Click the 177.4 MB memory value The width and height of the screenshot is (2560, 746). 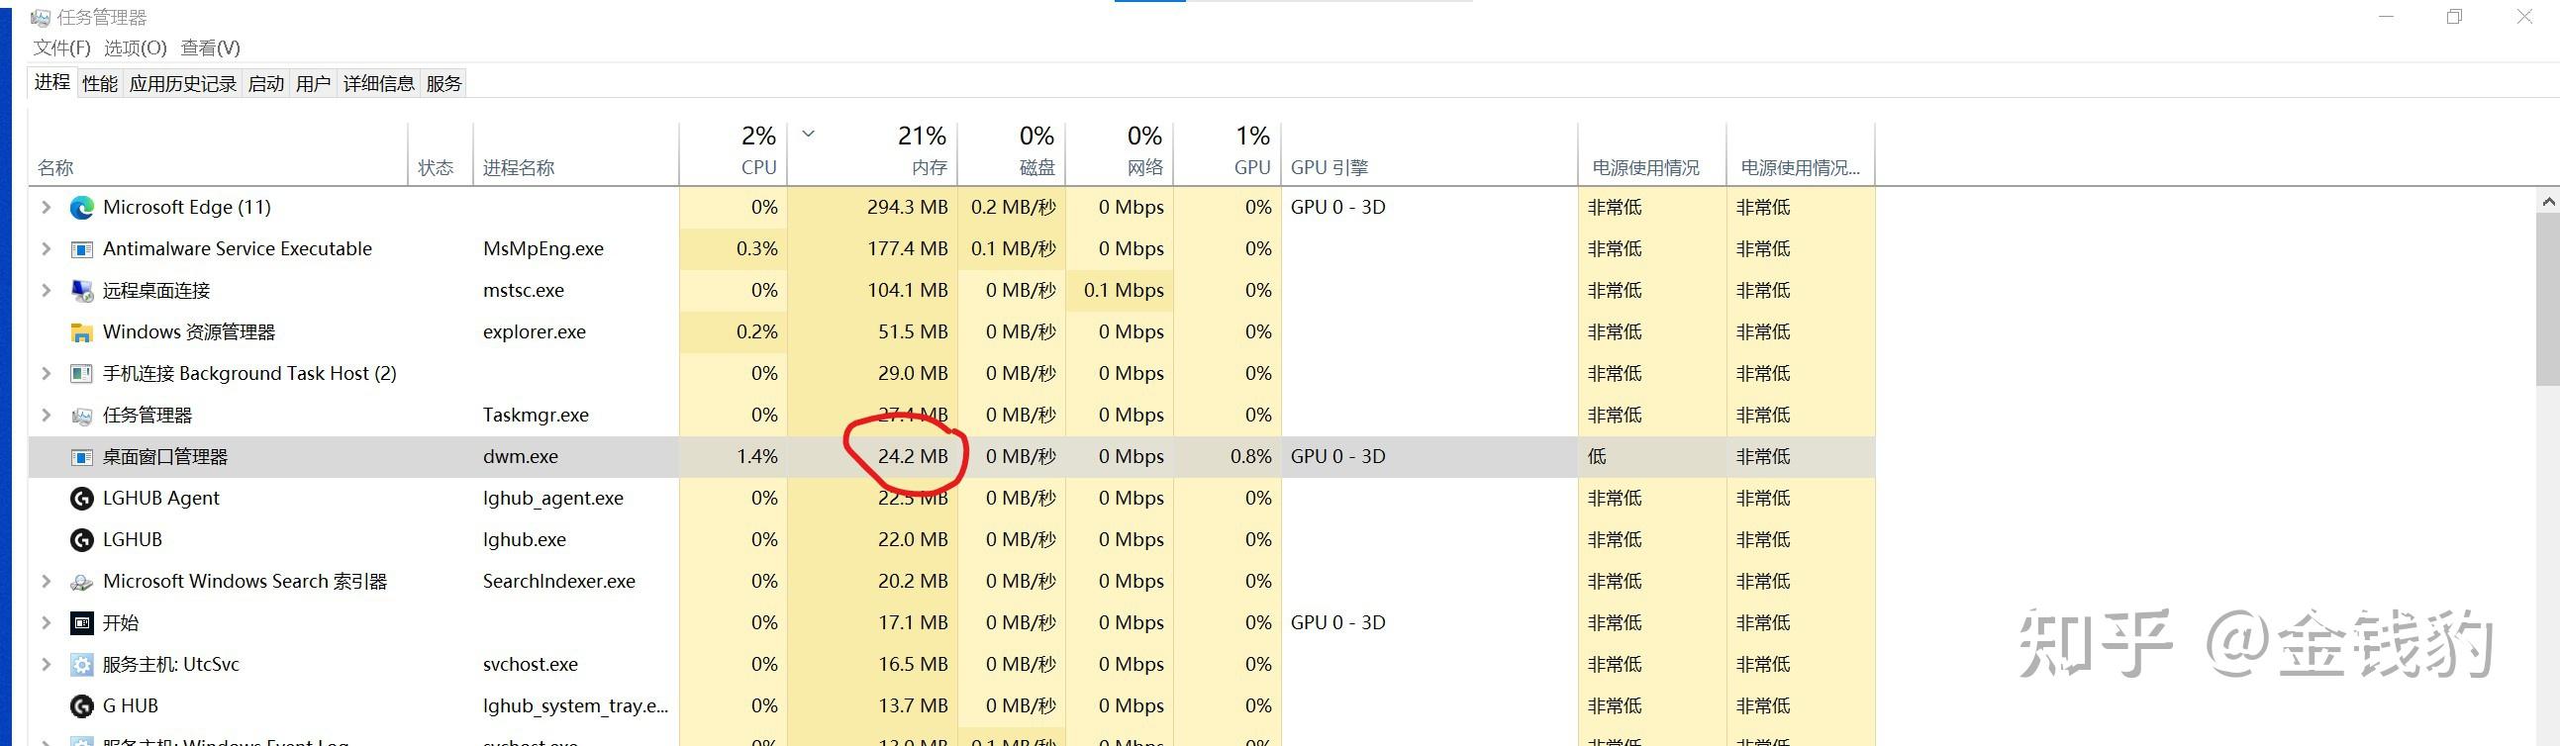pyautogui.click(x=908, y=249)
